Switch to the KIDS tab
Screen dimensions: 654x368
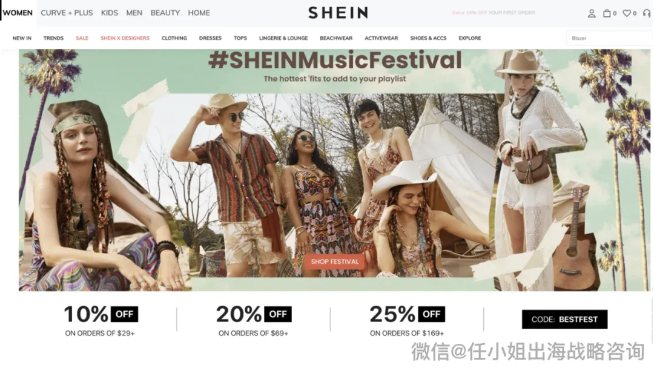(x=109, y=13)
